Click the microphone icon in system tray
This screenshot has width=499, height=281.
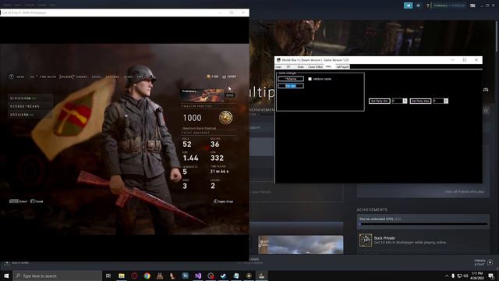point(453,276)
